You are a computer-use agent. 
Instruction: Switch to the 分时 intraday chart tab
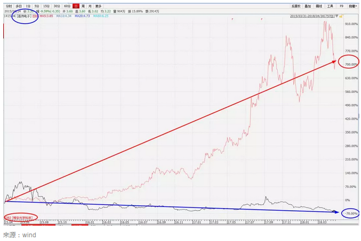(9, 6)
